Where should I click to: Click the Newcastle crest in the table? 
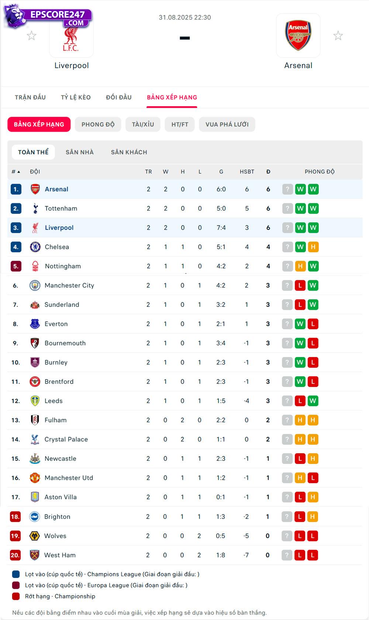35,458
